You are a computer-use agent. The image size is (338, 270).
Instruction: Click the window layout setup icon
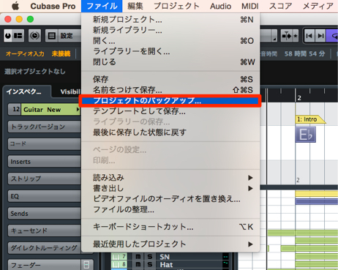pos(18,36)
